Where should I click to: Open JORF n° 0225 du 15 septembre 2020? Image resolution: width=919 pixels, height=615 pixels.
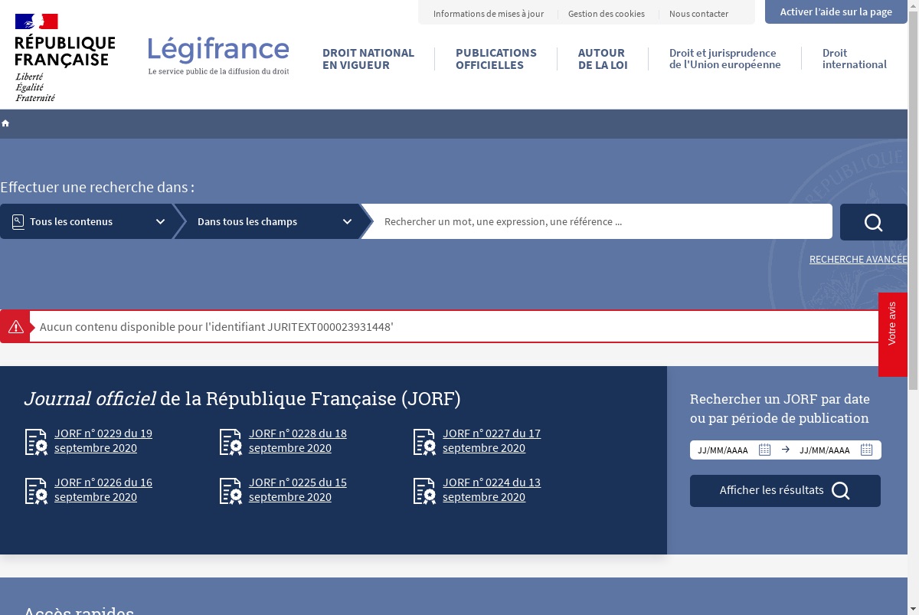(x=298, y=489)
